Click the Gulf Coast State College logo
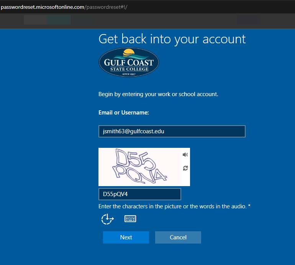Image resolution: width=295 pixels, height=265 pixels. tap(129, 62)
